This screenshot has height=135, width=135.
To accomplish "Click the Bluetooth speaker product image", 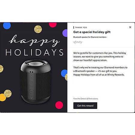I will (x=36, y=82).
